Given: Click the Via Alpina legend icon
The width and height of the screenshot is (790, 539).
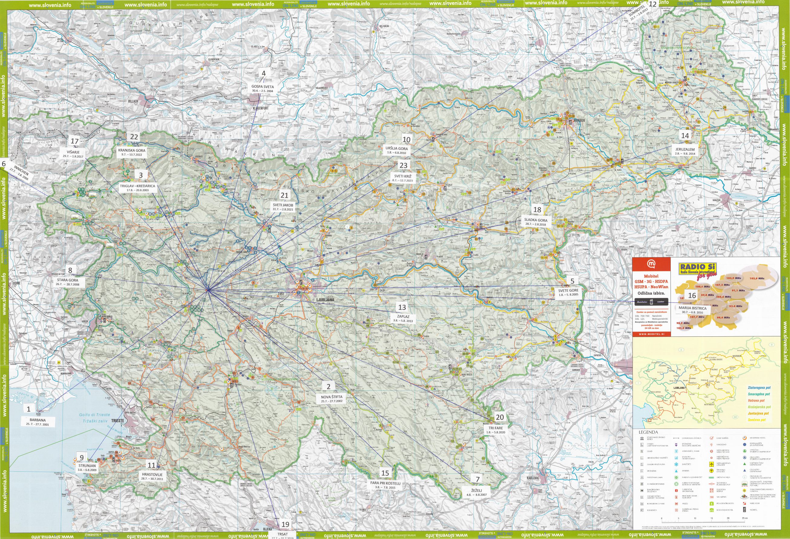Looking at the screenshot, I should tap(711, 497).
